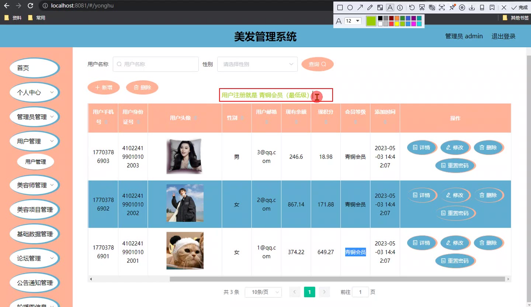Open the 10条/页 page size dropdown

[x=263, y=292]
